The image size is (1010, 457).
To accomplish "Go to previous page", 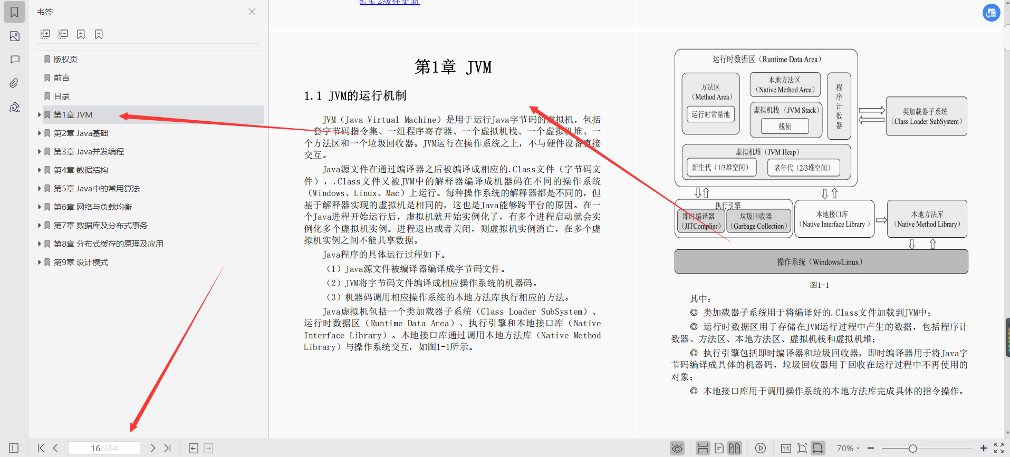I will (x=55, y=448).
